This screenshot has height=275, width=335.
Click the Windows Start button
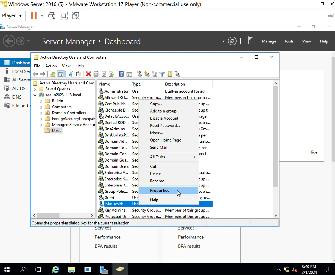(x=7, y=269)
